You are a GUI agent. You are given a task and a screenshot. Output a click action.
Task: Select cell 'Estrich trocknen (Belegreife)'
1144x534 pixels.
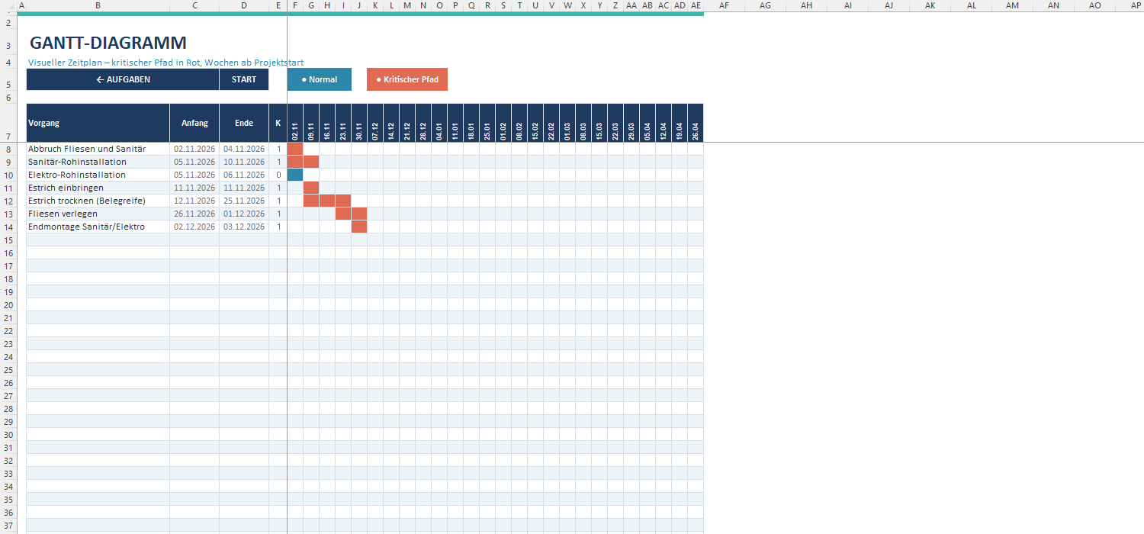tap(98, 201)
